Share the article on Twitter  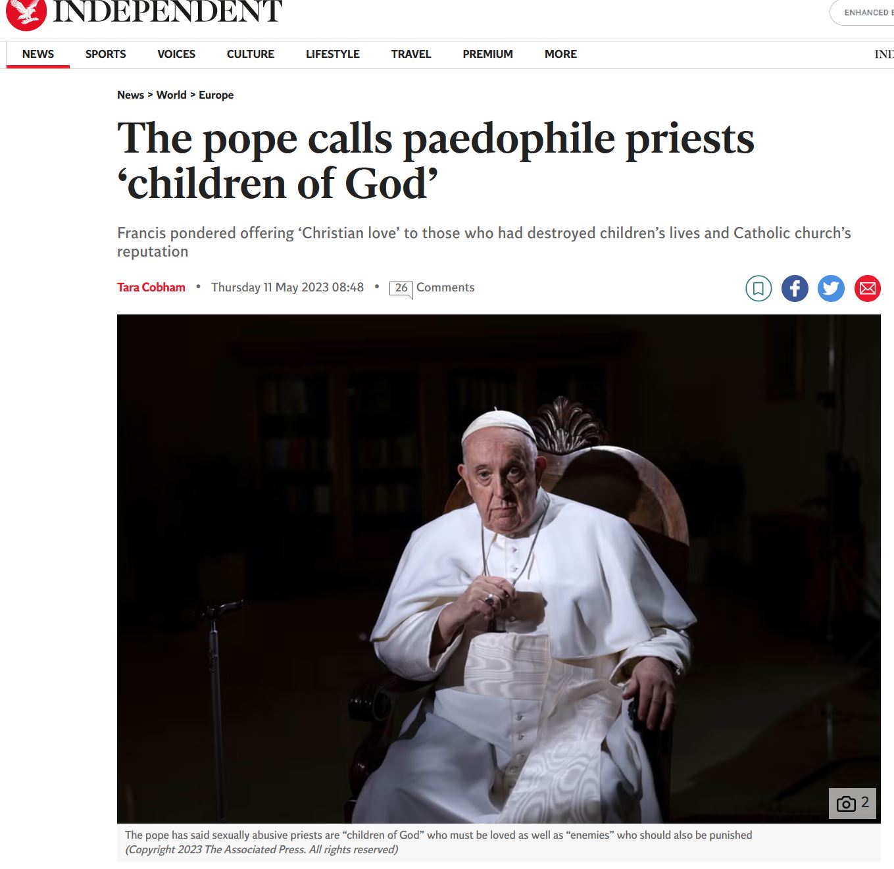click(831, 288)
